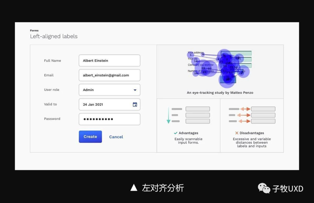Open the User role Admin dropdown
Screen dimensions: 314x203
click(x=110, y=90)
